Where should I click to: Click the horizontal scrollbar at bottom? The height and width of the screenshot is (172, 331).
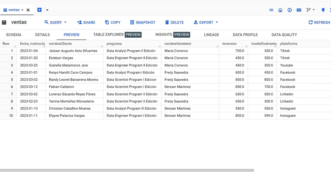[127, 170]
